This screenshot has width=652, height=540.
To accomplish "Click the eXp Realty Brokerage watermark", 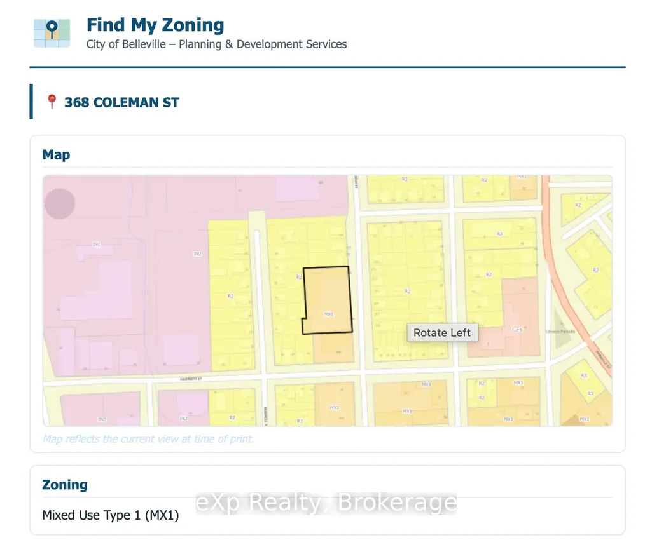I will point(326,503).
